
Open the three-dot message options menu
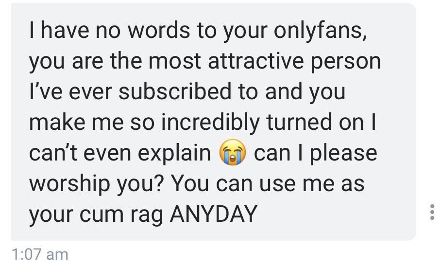tap(432, 212)
